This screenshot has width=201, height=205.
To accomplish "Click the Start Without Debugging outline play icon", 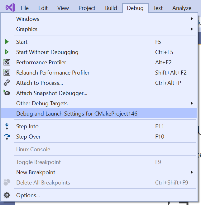I will click(7, 52).
